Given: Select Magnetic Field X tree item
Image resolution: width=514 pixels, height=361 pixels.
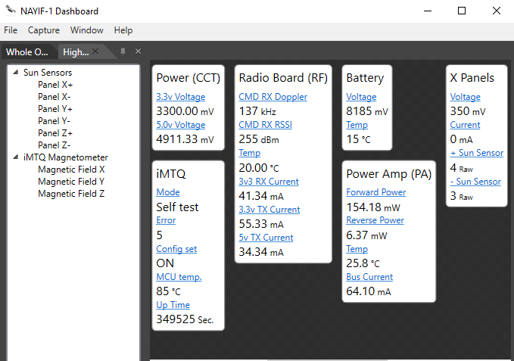Looking at the screenshot, I should [71, 170].
